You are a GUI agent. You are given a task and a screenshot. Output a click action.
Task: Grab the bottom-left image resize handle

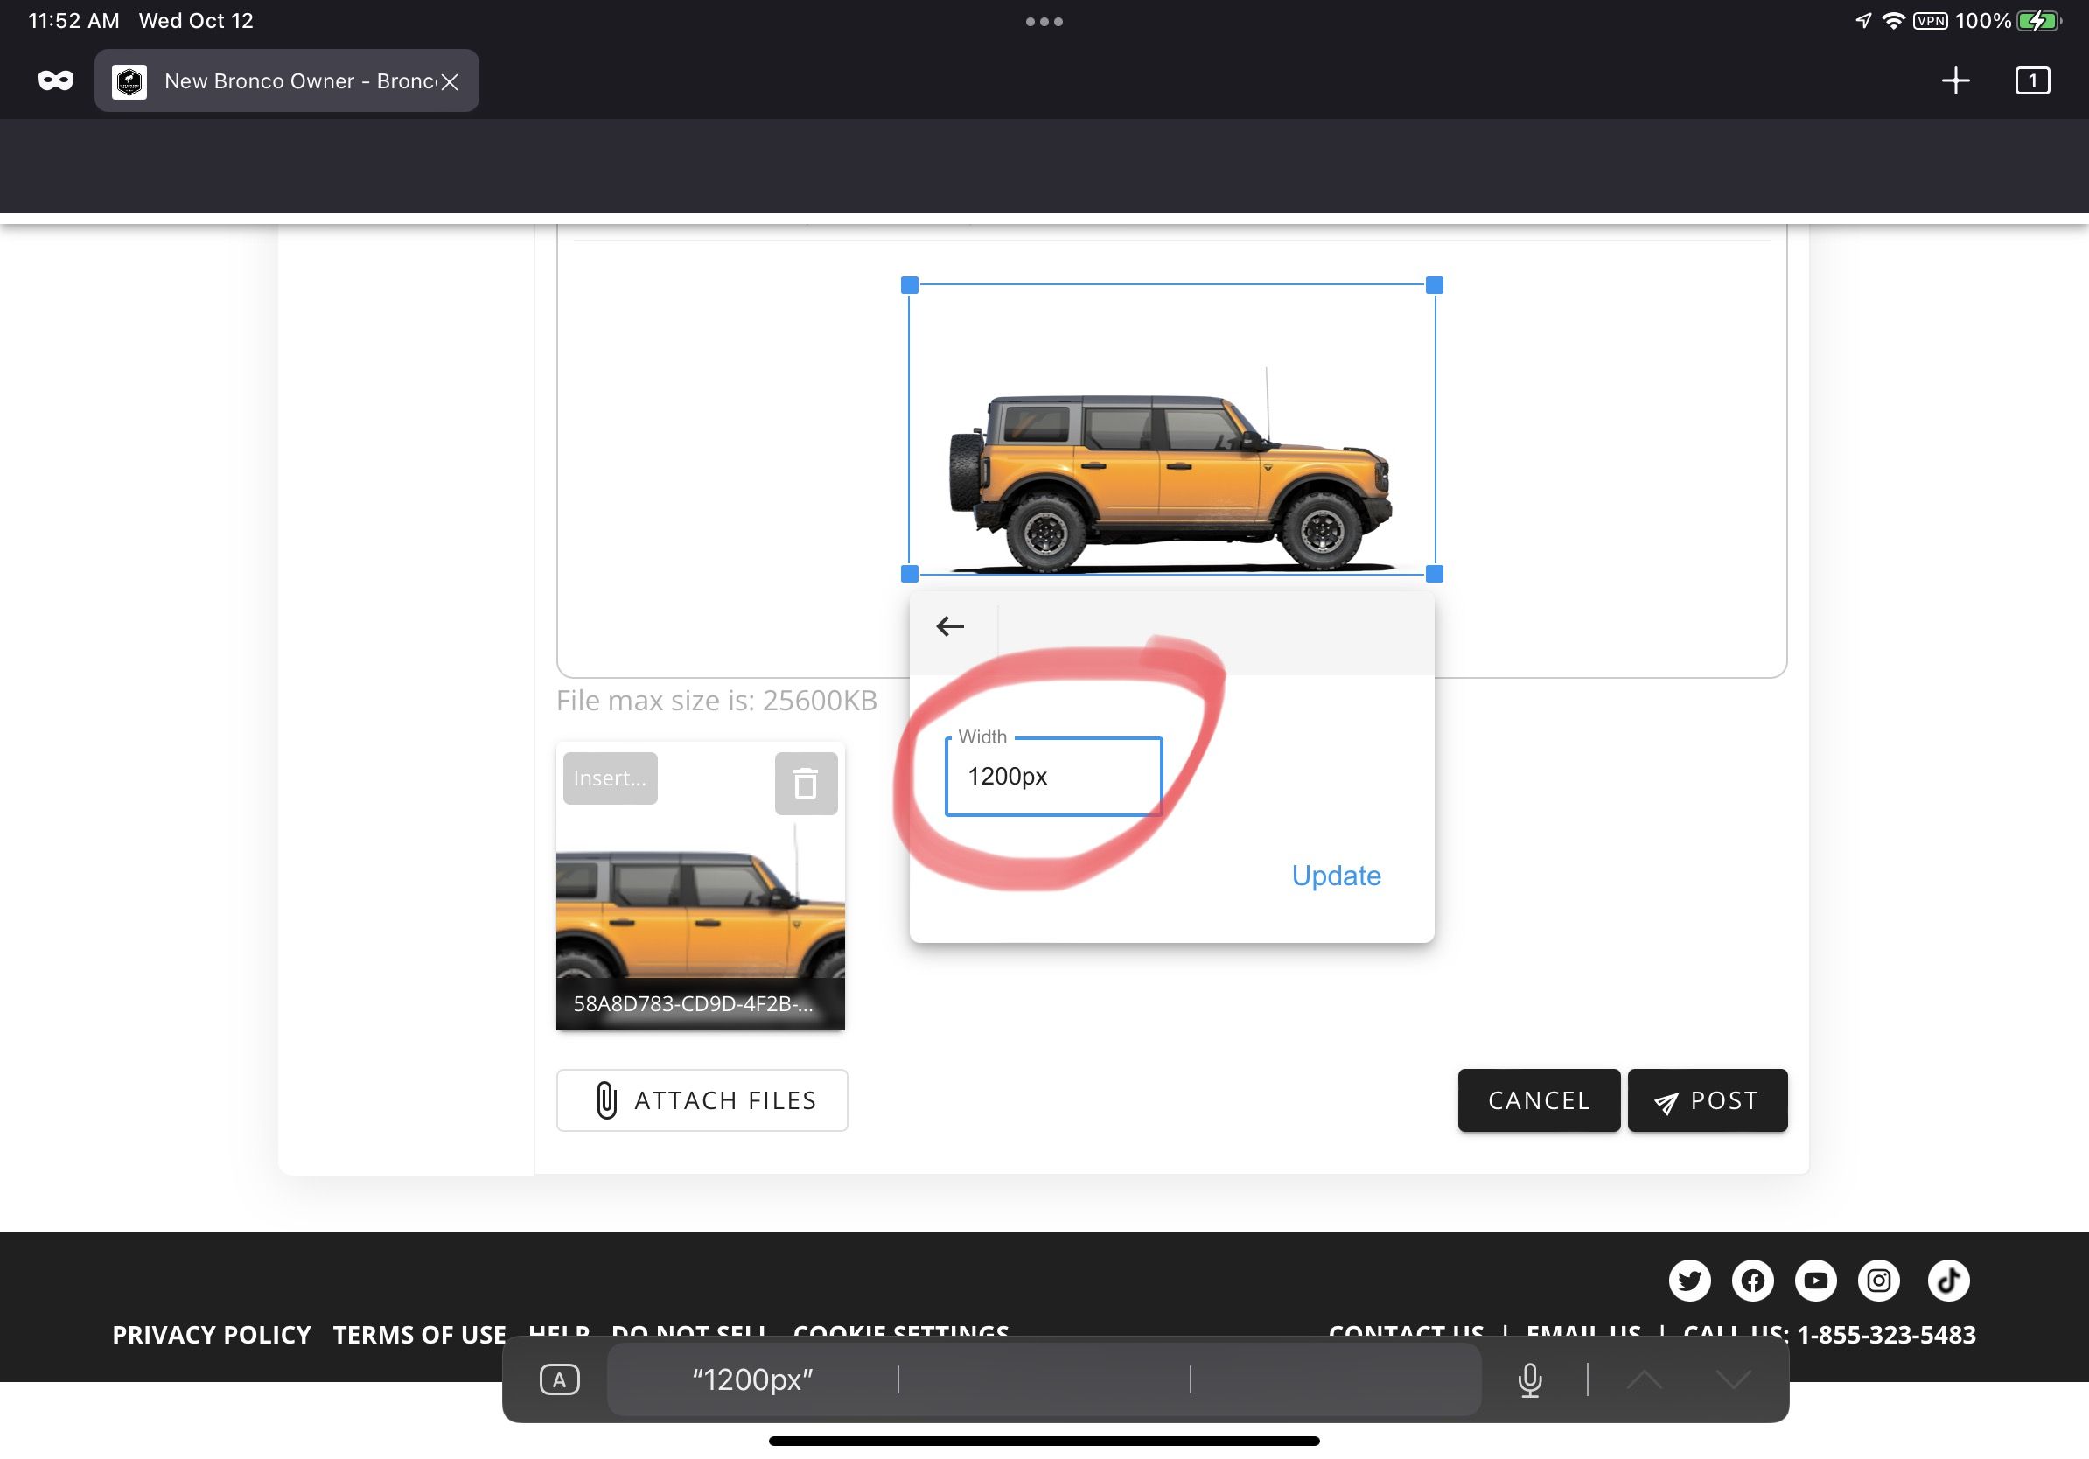tap(909, 574)
